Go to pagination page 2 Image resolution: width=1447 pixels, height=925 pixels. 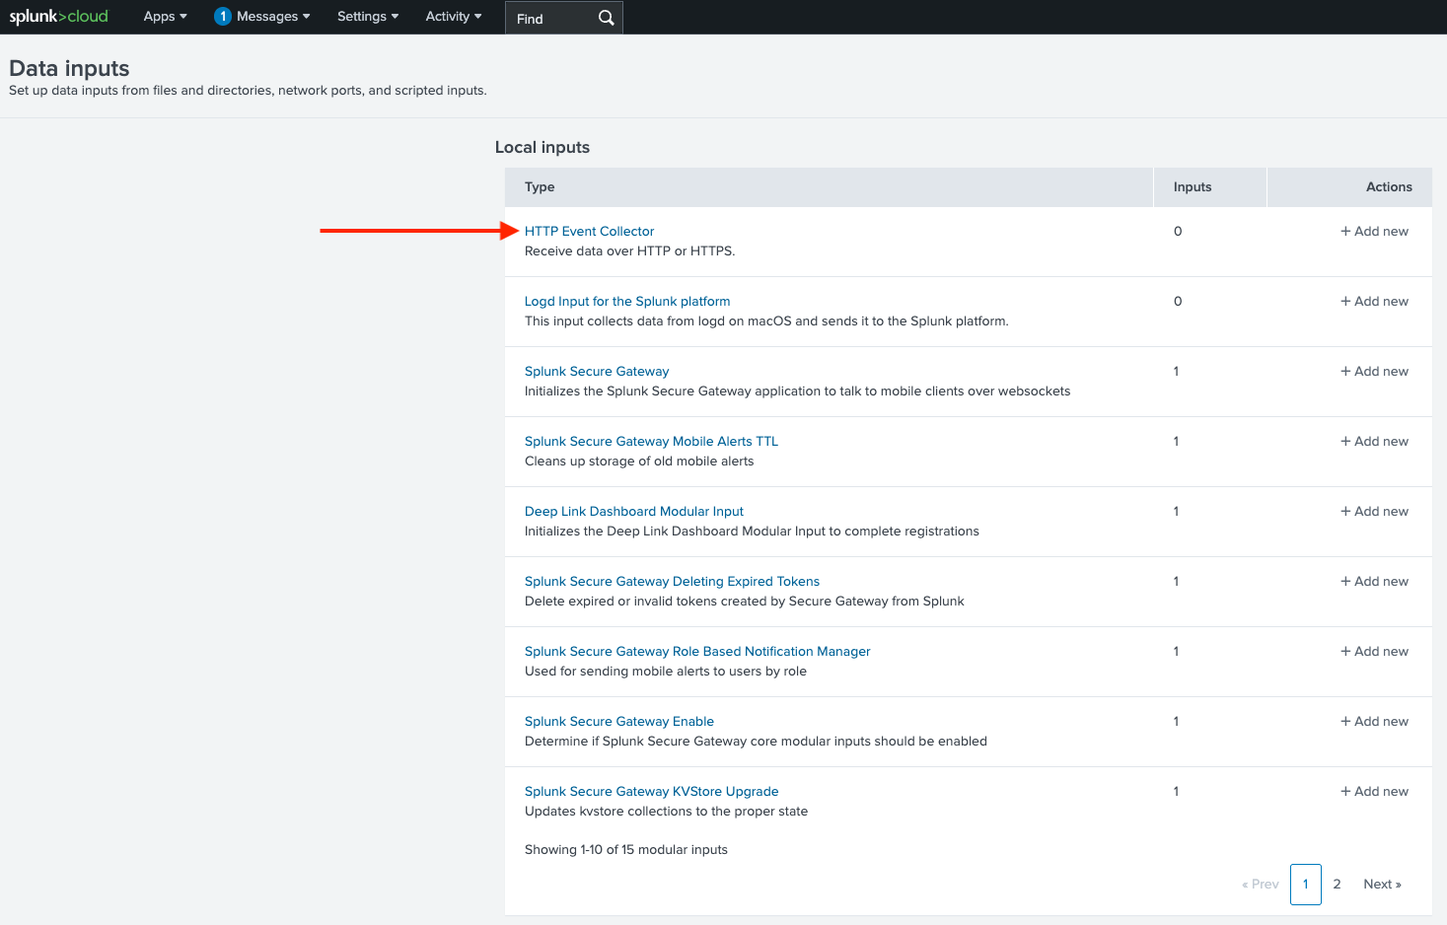coord(1337,885)
